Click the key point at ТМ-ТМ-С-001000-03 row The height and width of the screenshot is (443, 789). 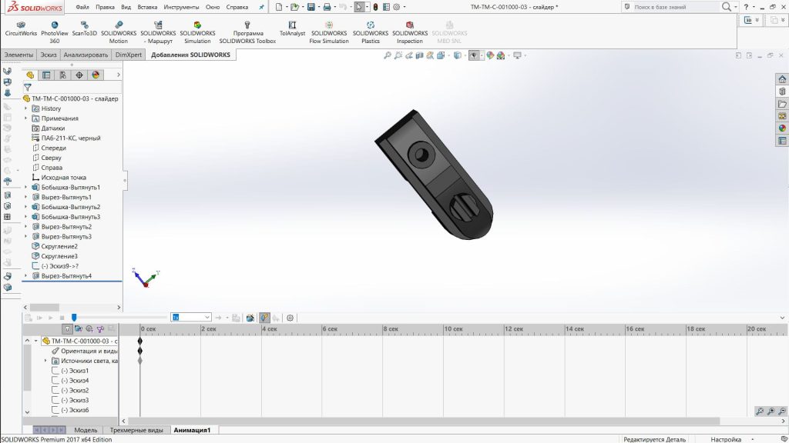click(140, 341)
